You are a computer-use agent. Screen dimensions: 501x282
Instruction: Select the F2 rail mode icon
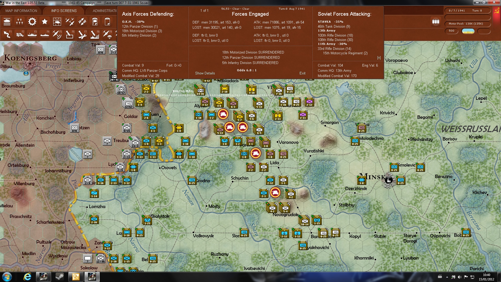click(x=20, y=34)
